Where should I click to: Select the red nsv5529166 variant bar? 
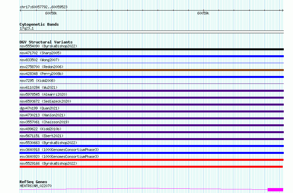coord(151,167)
